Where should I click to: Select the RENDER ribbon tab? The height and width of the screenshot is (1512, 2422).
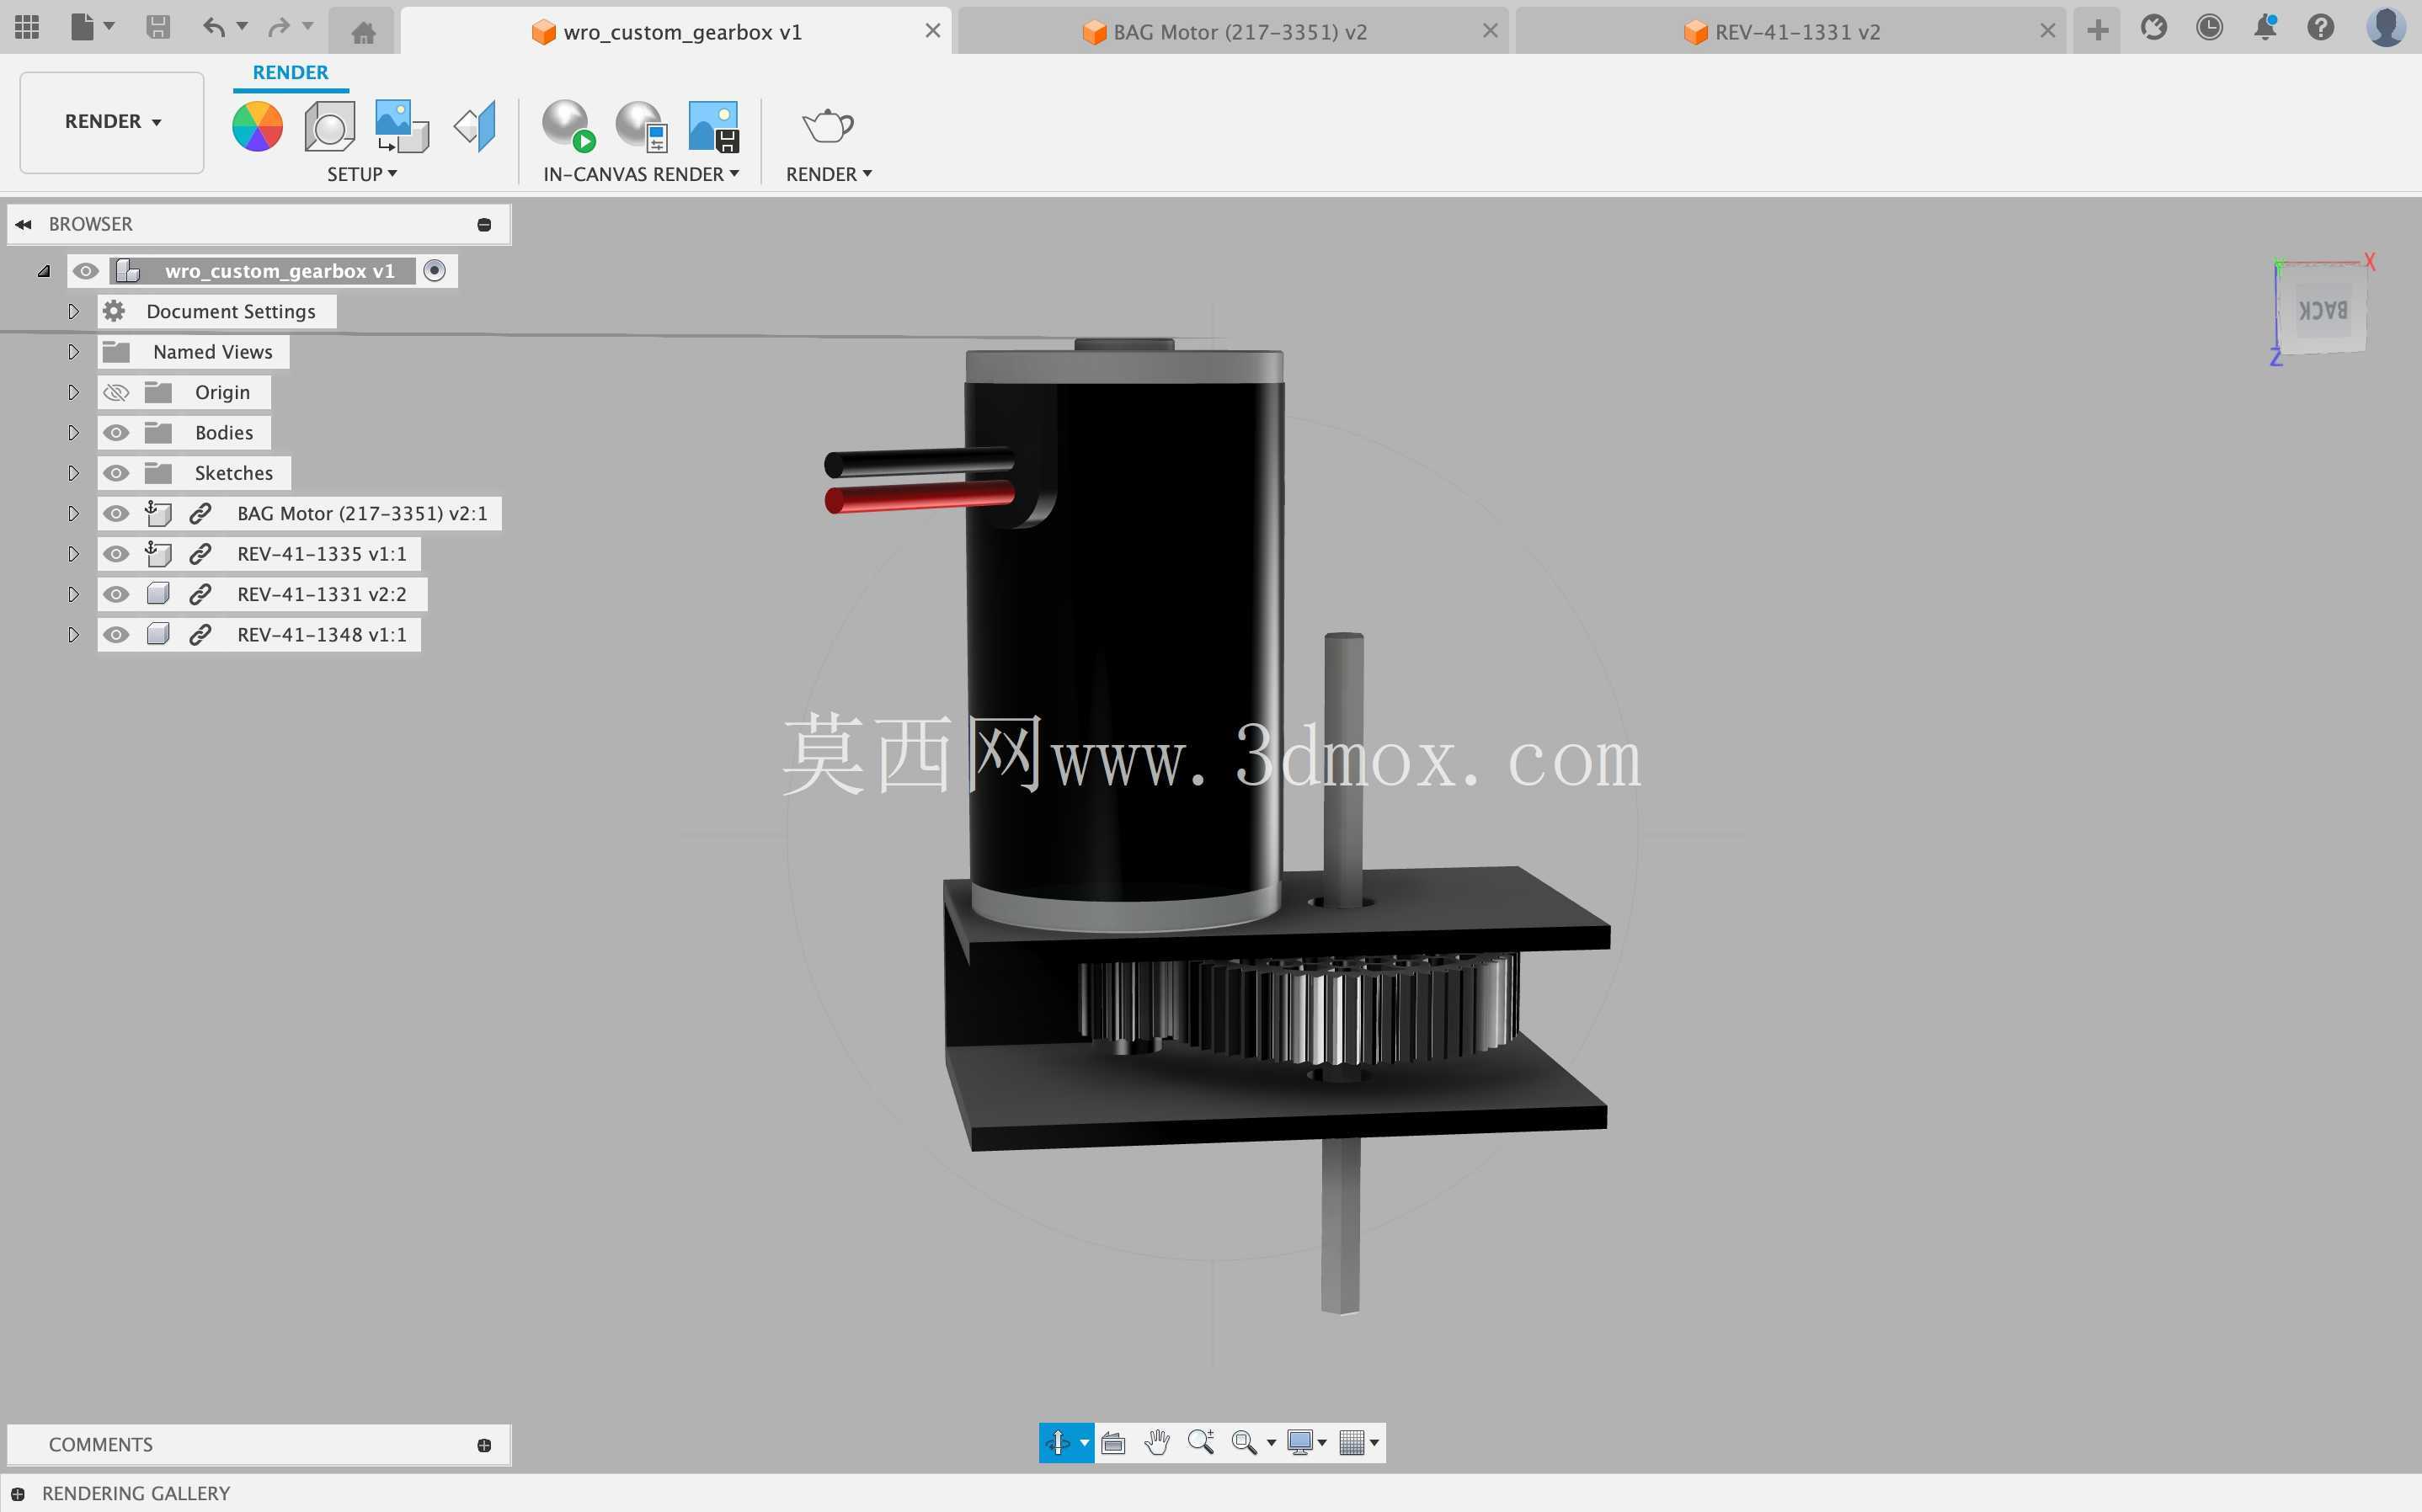pyautogui.click(x=290, y=72)
